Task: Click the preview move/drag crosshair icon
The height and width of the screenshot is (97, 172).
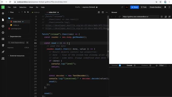Action: tap(162, 17)
